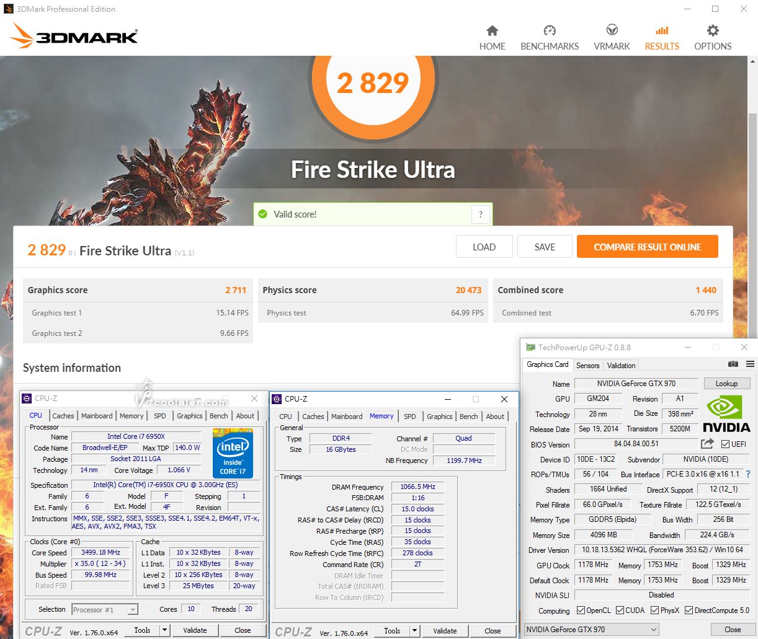Image resolution: width=758 pixels, height=639 pixels.
Task: Open Benchmarks gauge icon
Action: (x=549, y=31)
